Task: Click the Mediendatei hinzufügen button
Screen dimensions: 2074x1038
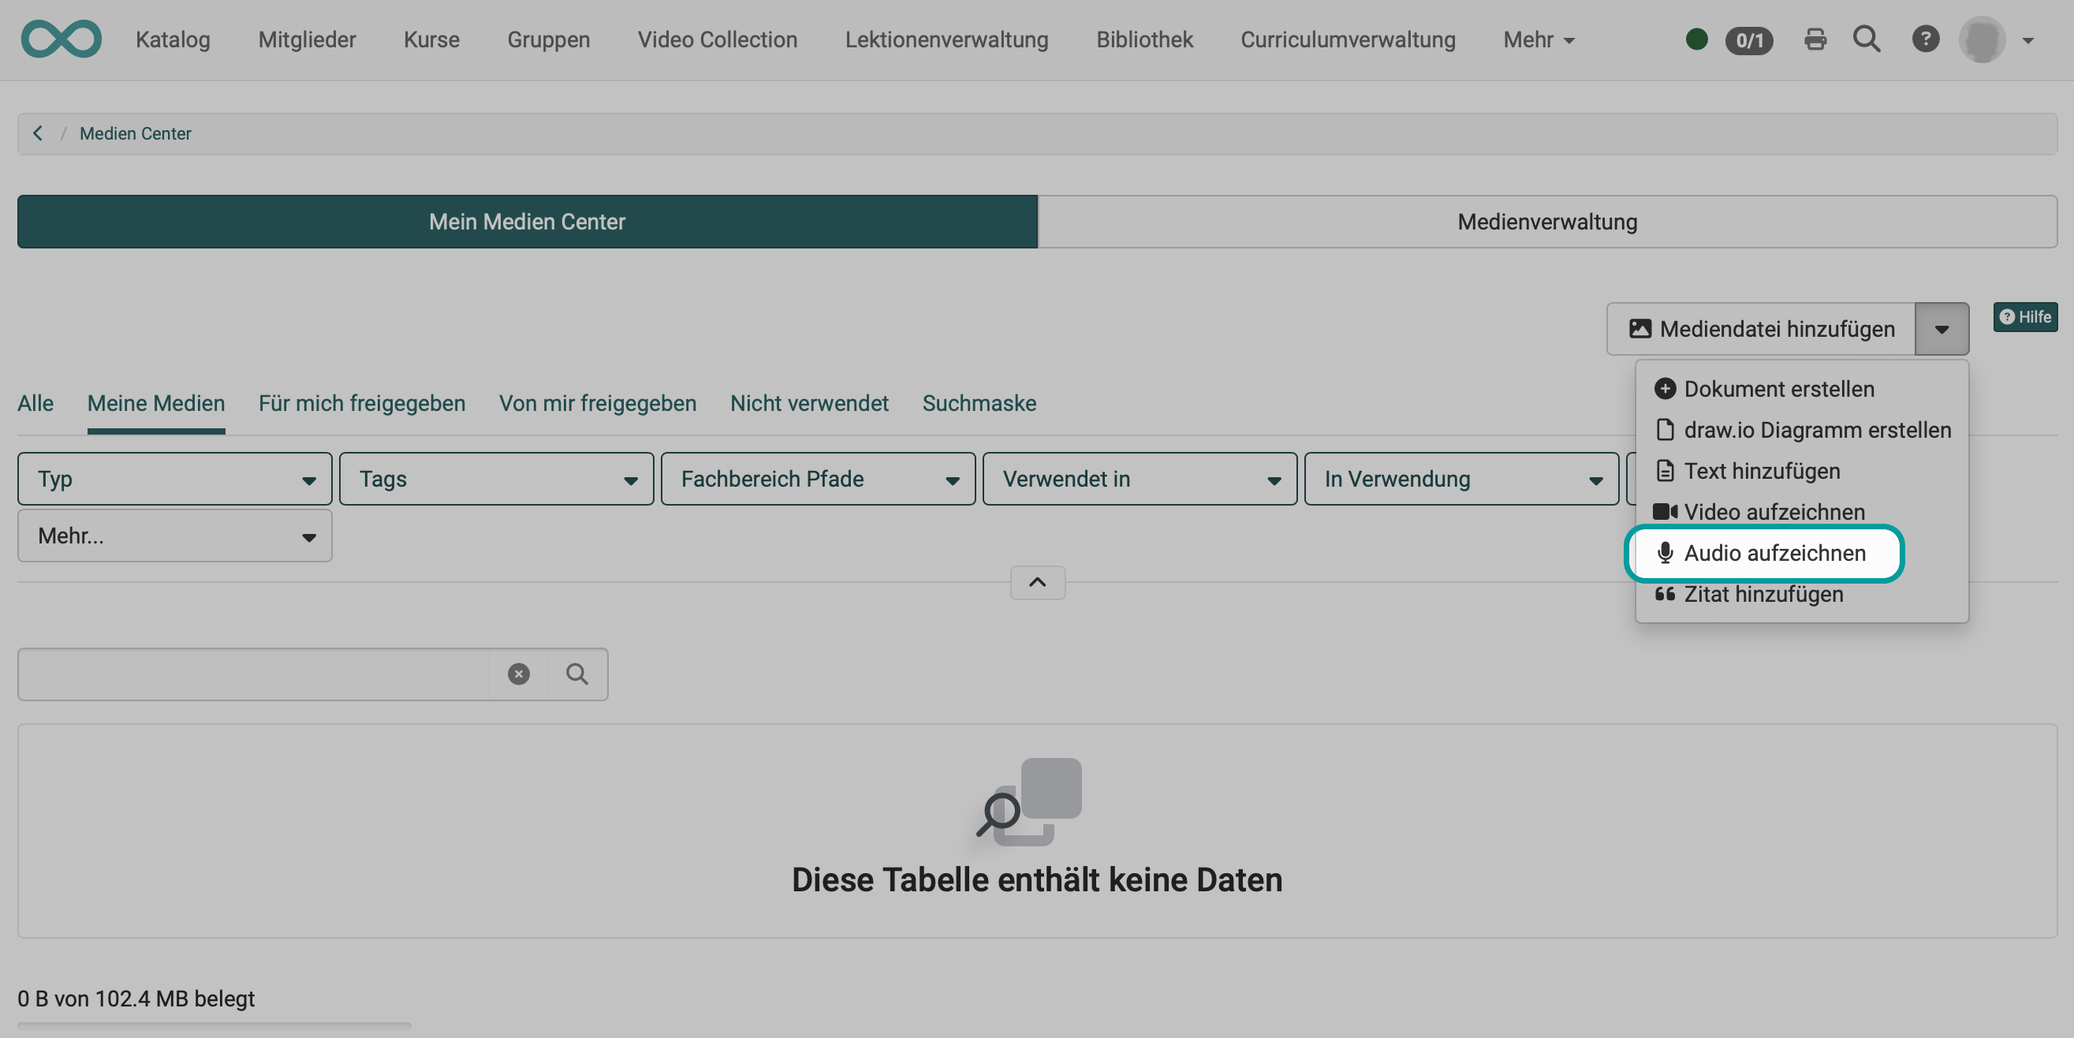Action: pyautogui.click(x=1763, y=329)
